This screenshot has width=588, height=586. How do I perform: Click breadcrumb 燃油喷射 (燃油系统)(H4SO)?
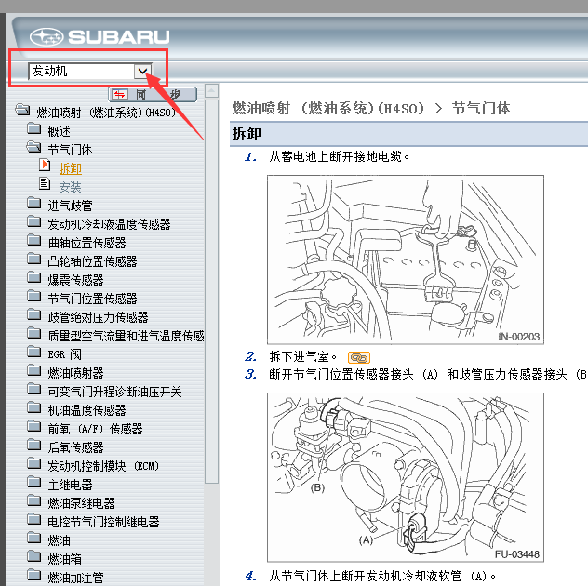(x=328, y=109)
